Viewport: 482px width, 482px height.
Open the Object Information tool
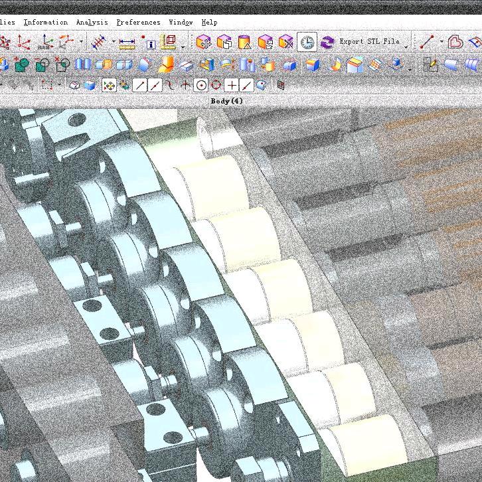tap(150, 43)
